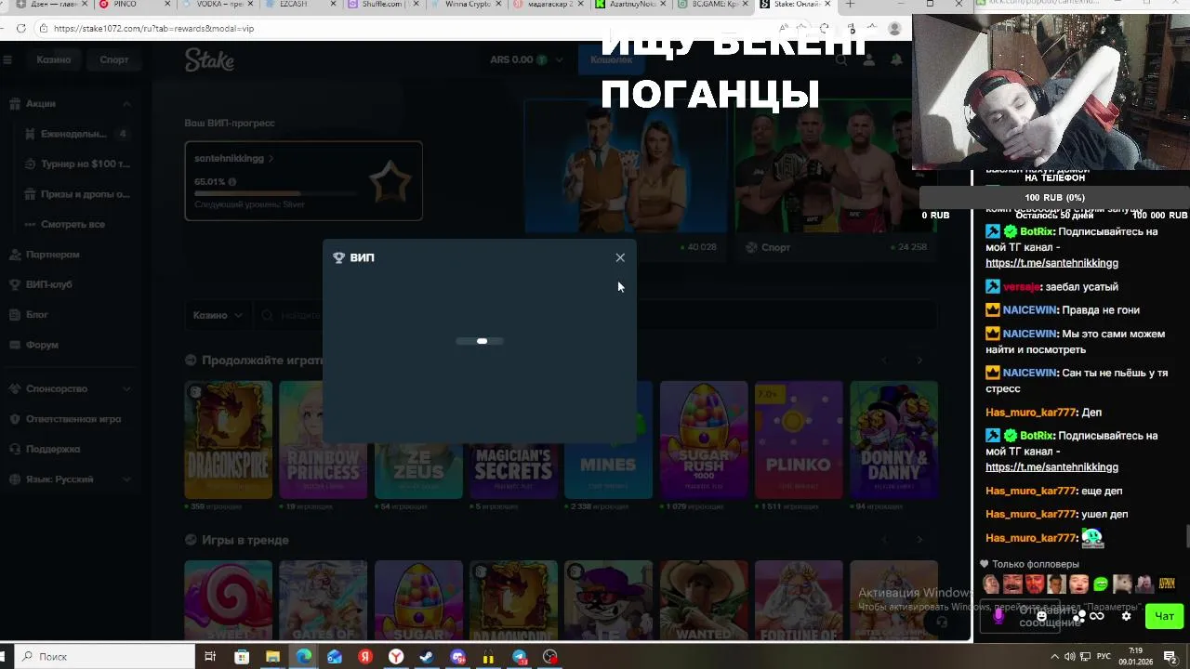
Task: Open Steam from the taskbar
Action: click(x=427, y=657)
